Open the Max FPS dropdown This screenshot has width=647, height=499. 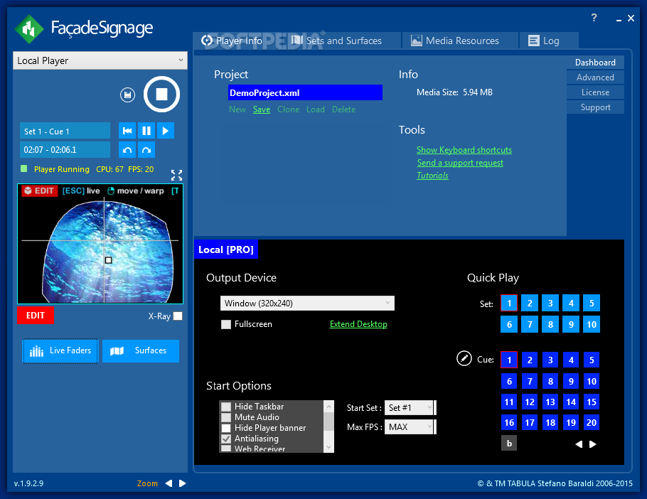coord(409,426)
